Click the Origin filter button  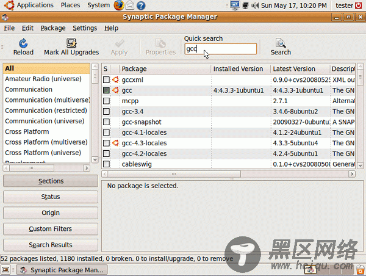click(51, 212)
